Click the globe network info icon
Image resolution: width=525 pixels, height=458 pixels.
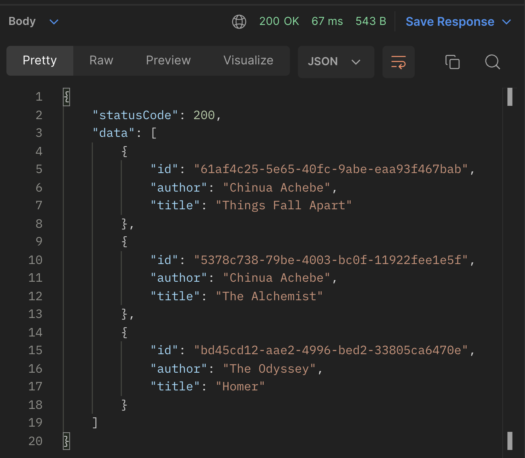(x=239, y=21)
